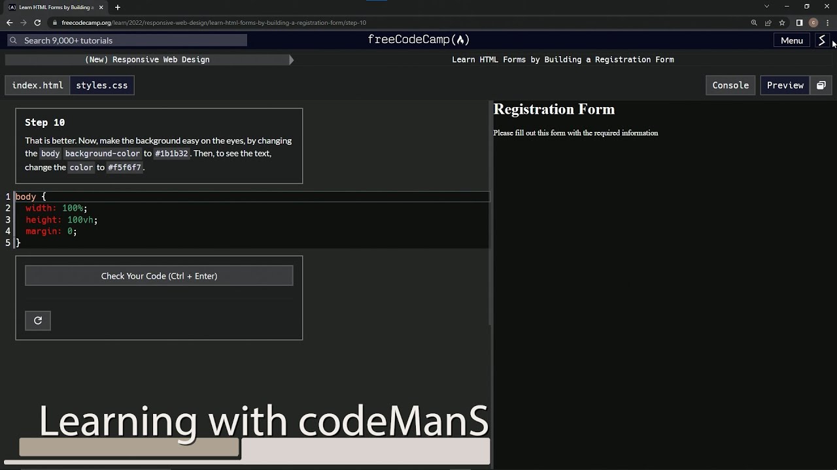Image resolution: width=837 pixels, height=470 pixels.
Task: Toggle the Console pane
Action: [x=730, y=85]
